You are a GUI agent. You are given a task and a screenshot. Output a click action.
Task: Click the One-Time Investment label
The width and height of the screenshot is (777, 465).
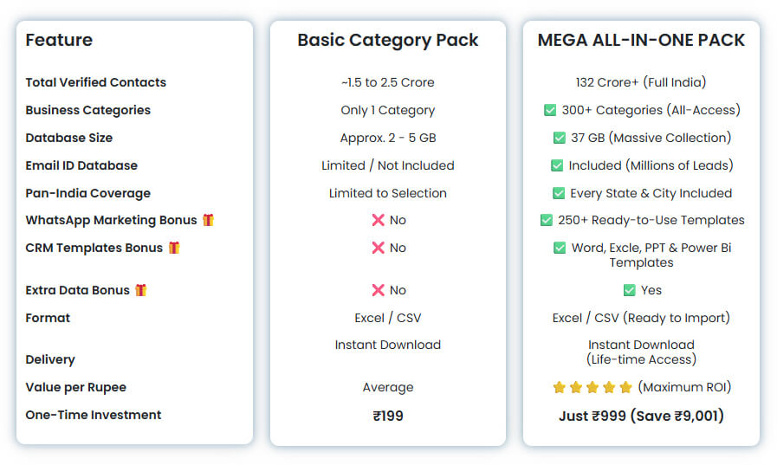pyautogui.click(x=94, y=415)
